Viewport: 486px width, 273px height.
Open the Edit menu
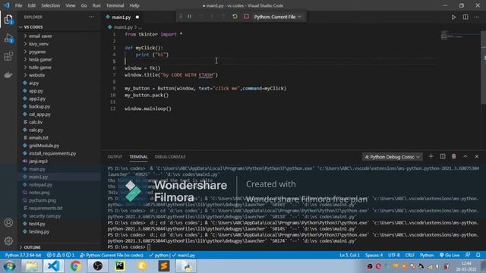[32, 5]
